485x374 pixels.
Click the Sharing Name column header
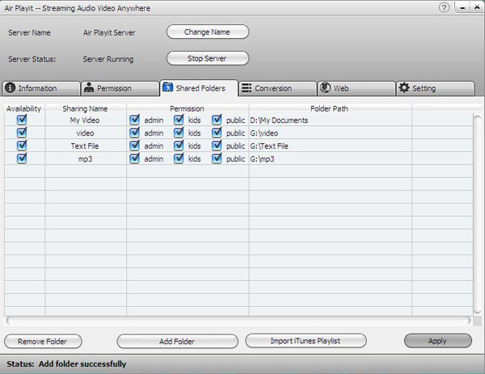click(x=86, y=108)
